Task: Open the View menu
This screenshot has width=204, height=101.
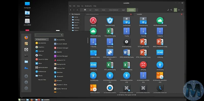Action: click(78, 6)
